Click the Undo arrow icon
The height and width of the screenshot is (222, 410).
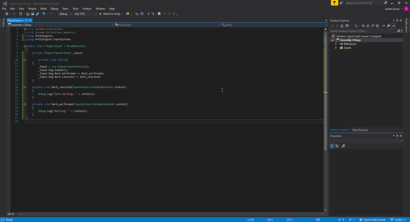(x=44, y=14)
